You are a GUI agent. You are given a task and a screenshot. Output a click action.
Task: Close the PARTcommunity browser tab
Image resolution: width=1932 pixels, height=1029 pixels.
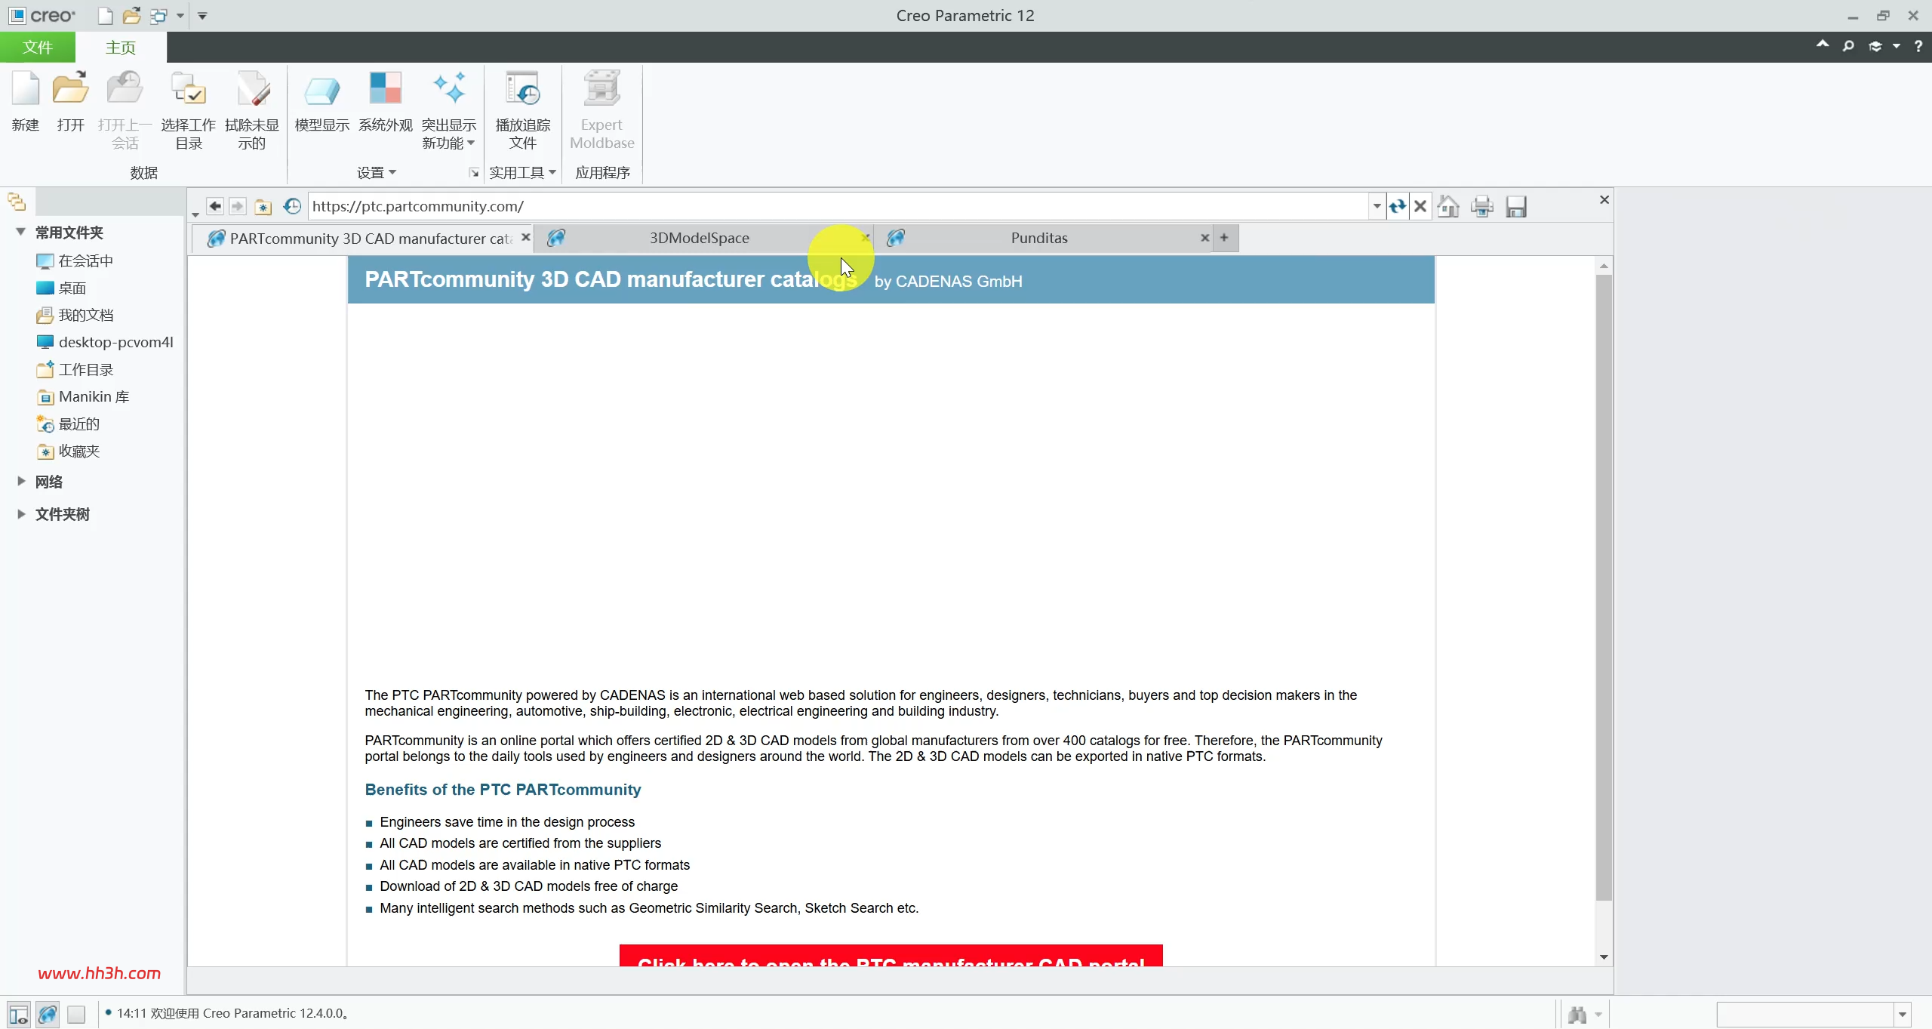click(526, 238)
